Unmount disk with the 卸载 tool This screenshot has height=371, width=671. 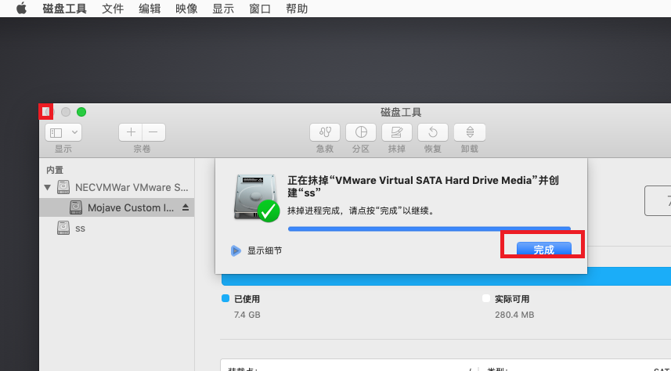point(470,132)
